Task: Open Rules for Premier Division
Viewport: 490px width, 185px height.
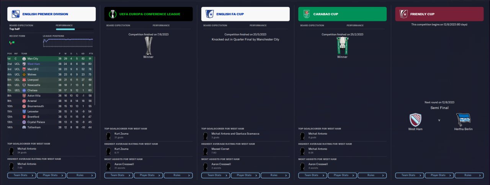Action: coord(81,175)
